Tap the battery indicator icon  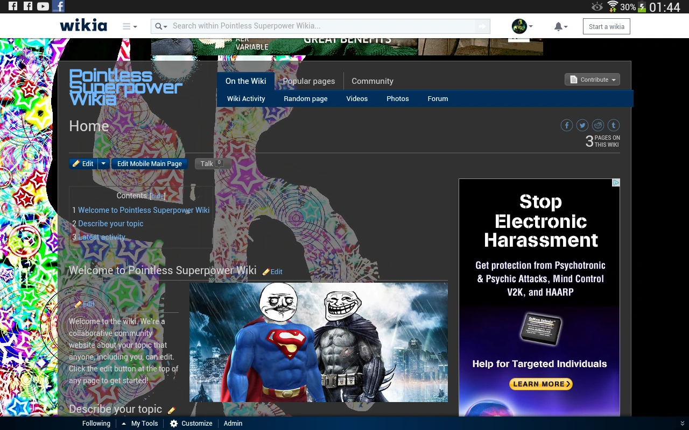(x=642, y=7)
